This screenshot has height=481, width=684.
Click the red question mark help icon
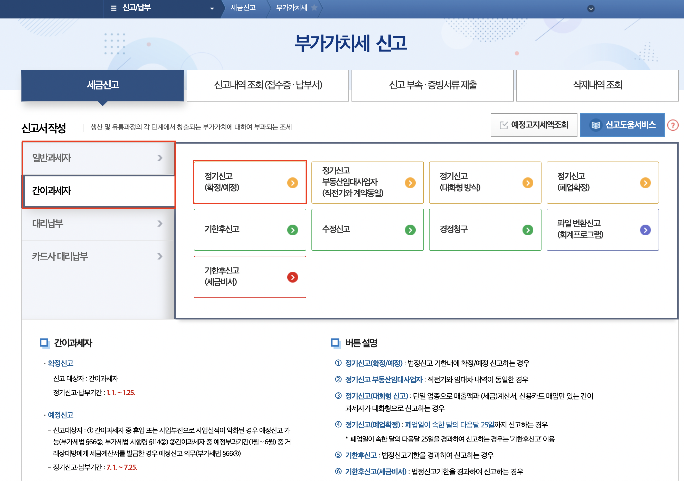click(x=672, y=125)
